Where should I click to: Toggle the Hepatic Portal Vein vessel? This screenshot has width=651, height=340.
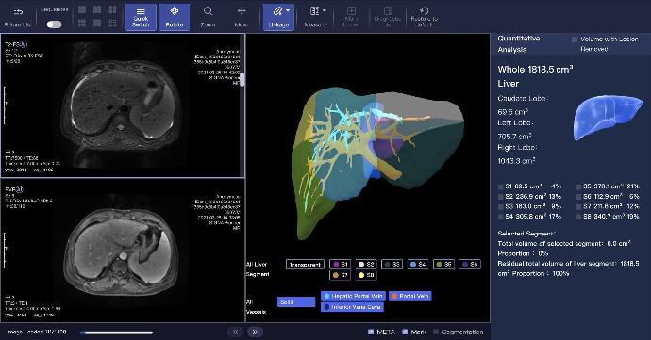pyautogui.click(x=353, y=296)
